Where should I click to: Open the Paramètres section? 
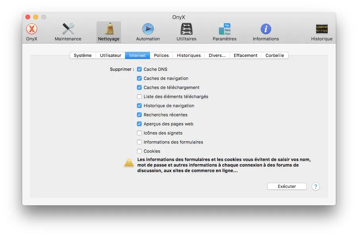[x=224, y=32]
